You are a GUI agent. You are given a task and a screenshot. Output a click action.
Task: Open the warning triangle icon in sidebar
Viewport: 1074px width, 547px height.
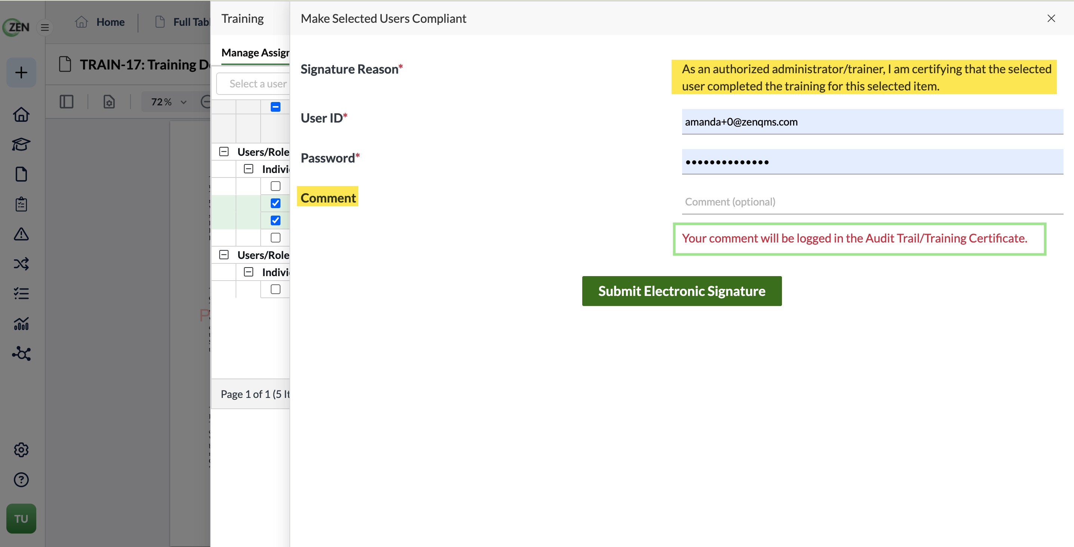point(21,234)
